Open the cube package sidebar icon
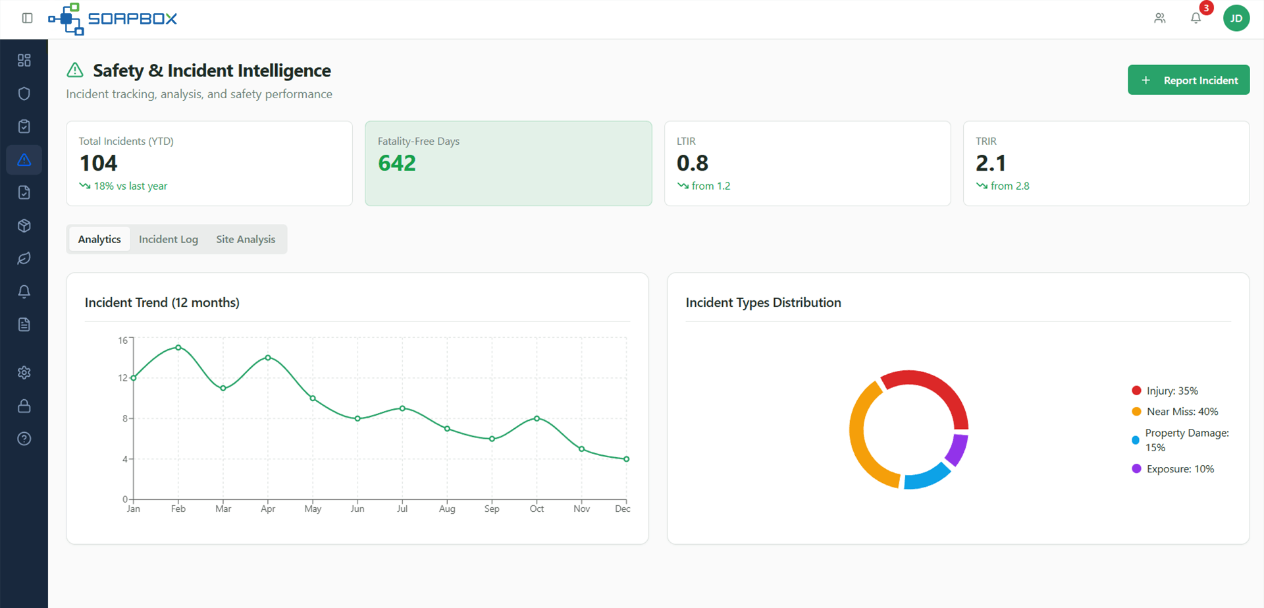 coord(24,226)
